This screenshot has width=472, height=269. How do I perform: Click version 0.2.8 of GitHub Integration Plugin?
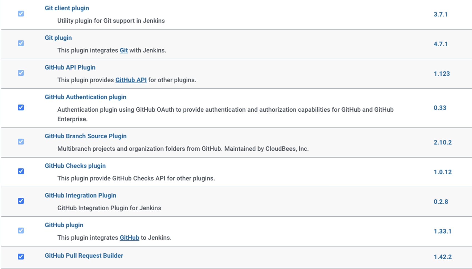coord(441,202)
